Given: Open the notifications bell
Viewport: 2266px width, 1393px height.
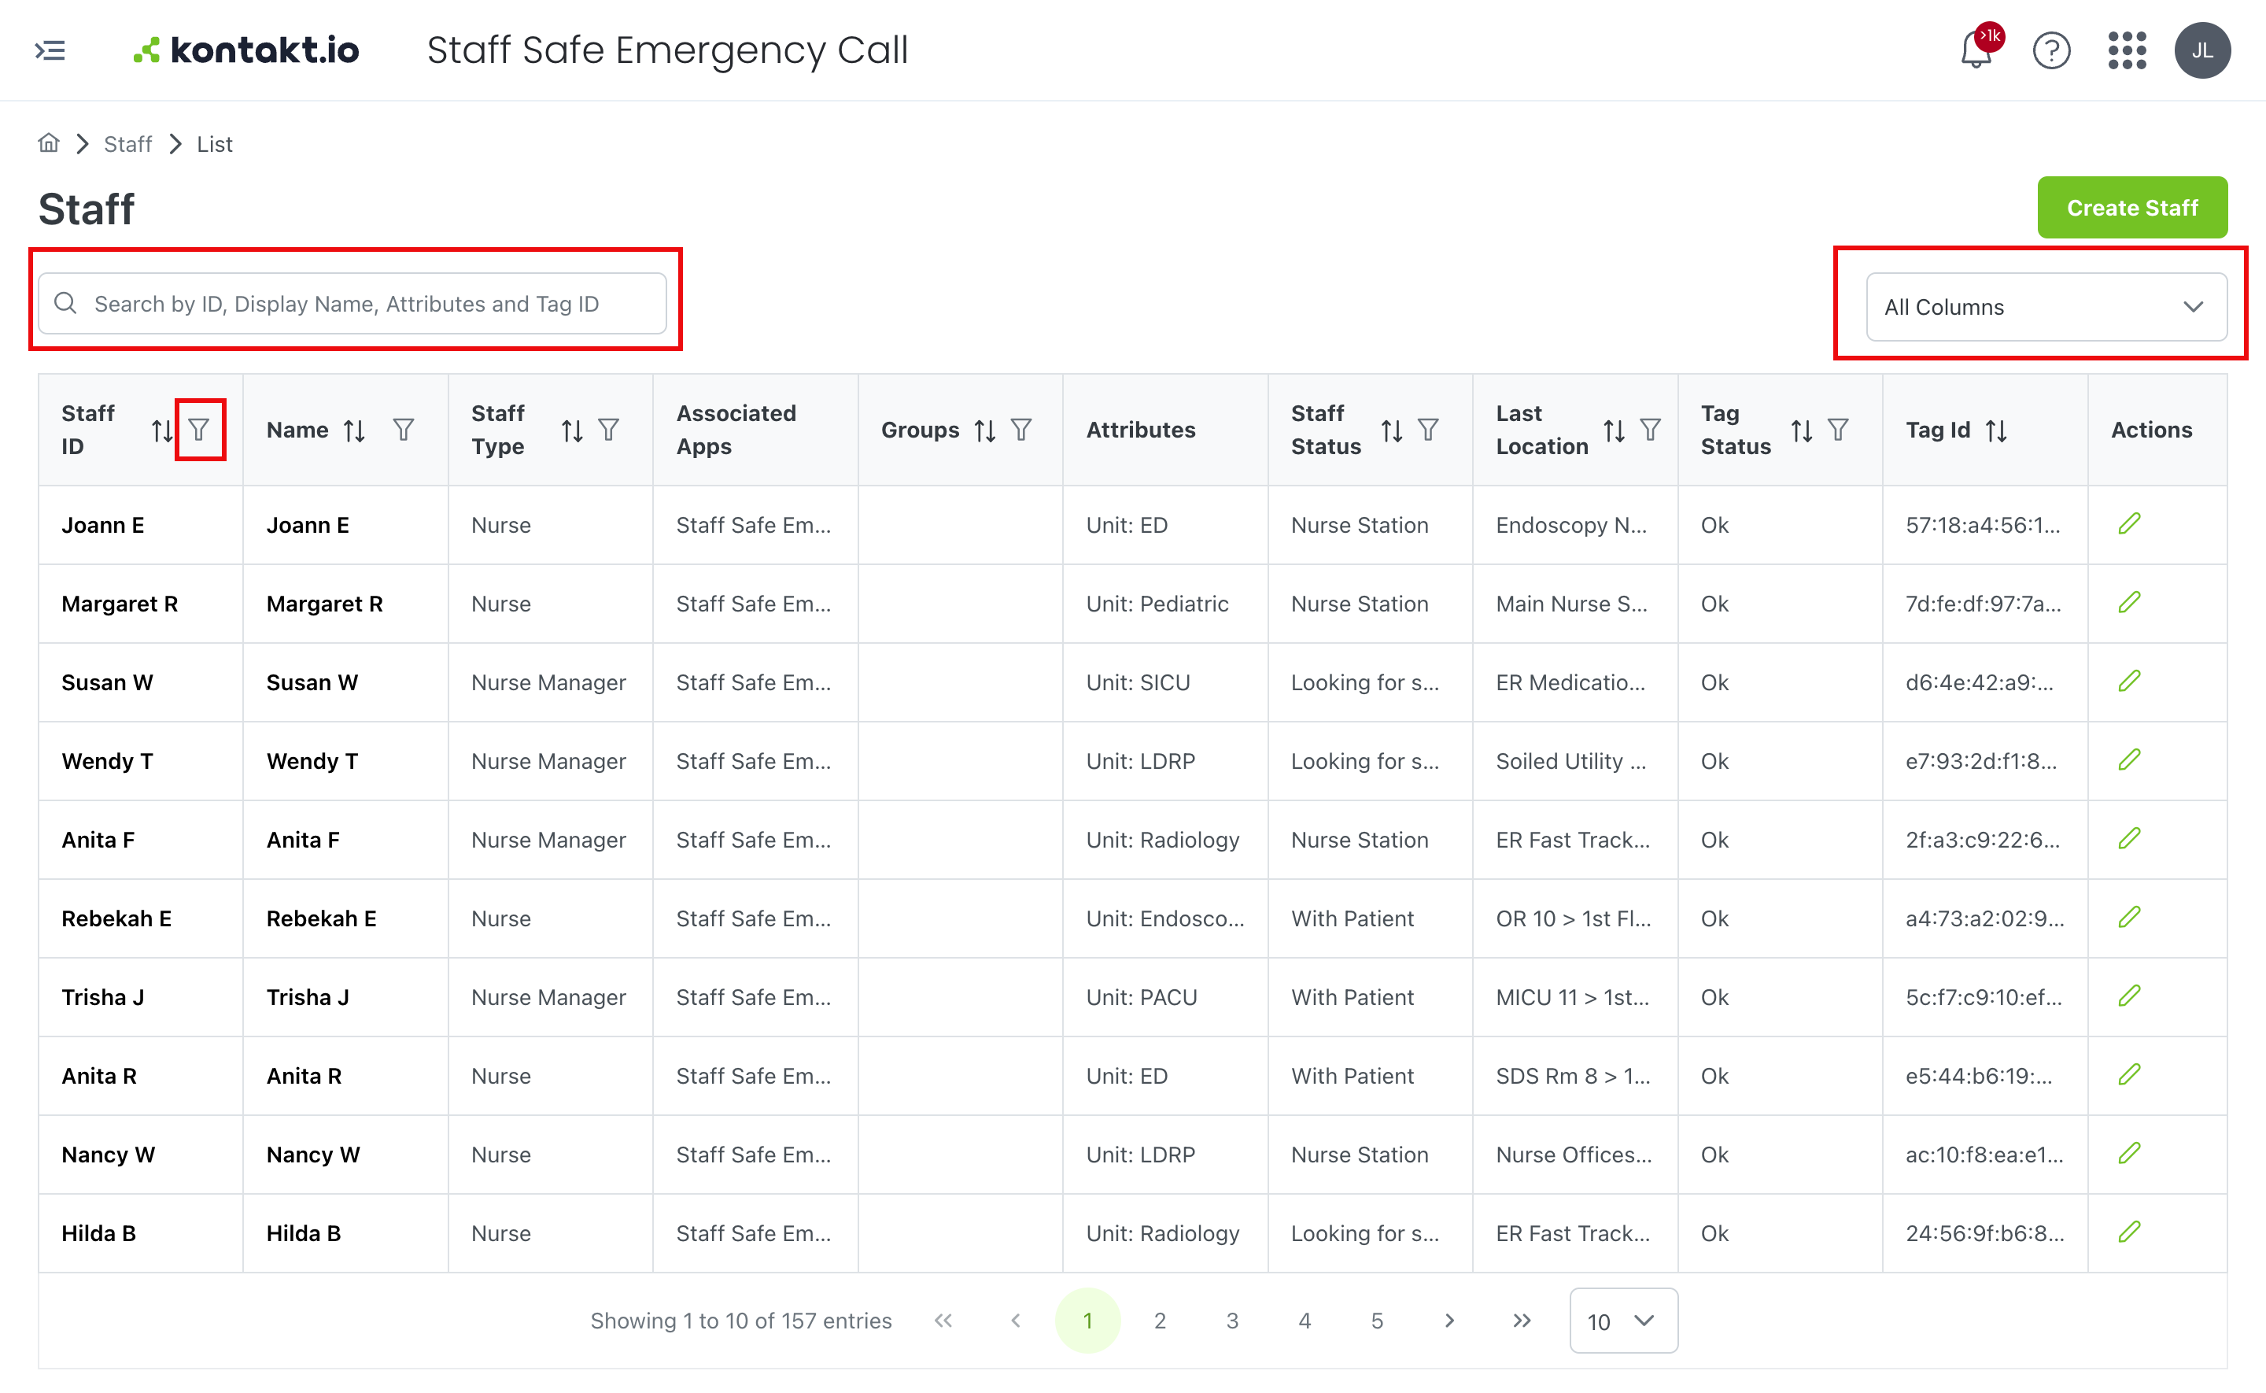Looking at the screenshot, I should point(1976,50).
